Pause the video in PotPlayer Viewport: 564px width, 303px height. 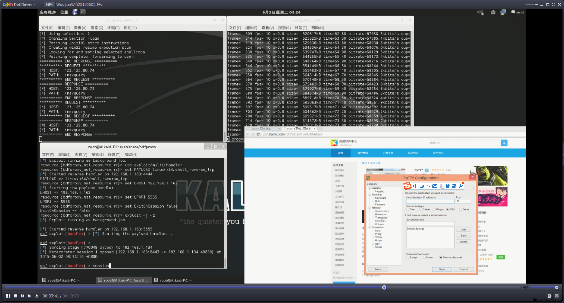pyautogui.click(x=8, y=296)
